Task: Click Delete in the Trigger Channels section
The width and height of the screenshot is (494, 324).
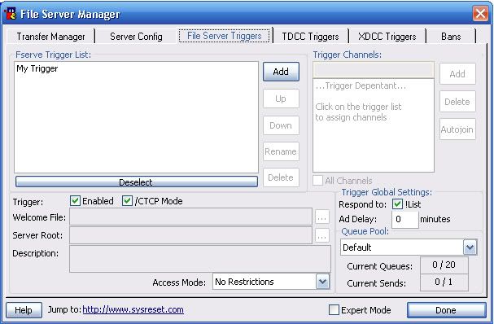Action: click(x=457, y=102)
